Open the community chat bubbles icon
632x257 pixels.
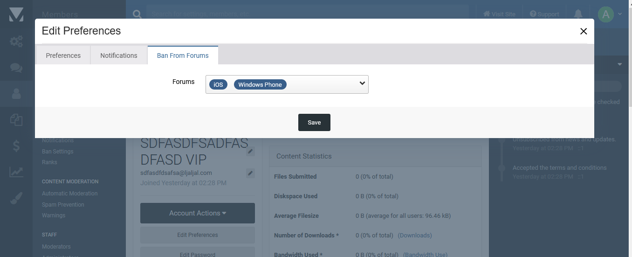coord(16,68)
